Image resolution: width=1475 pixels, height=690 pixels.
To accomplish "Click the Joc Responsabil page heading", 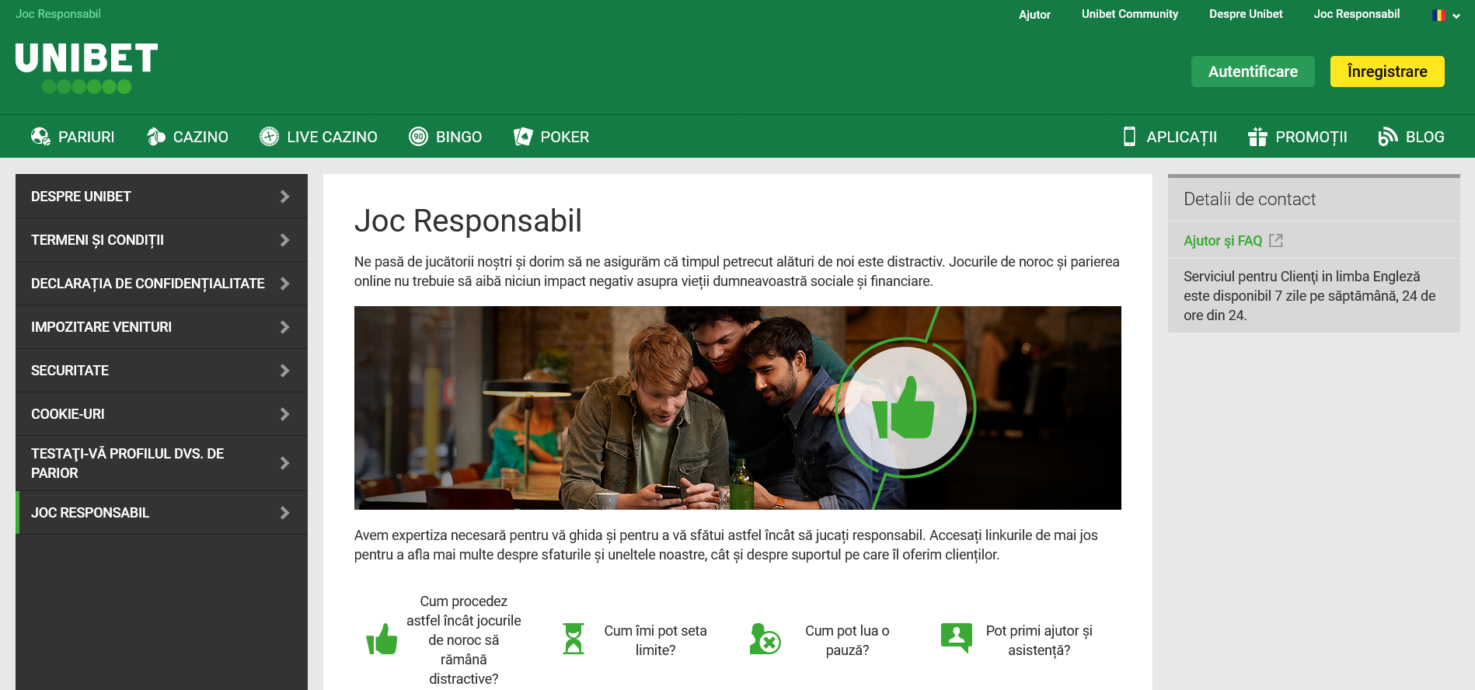I will pos(468,221).
